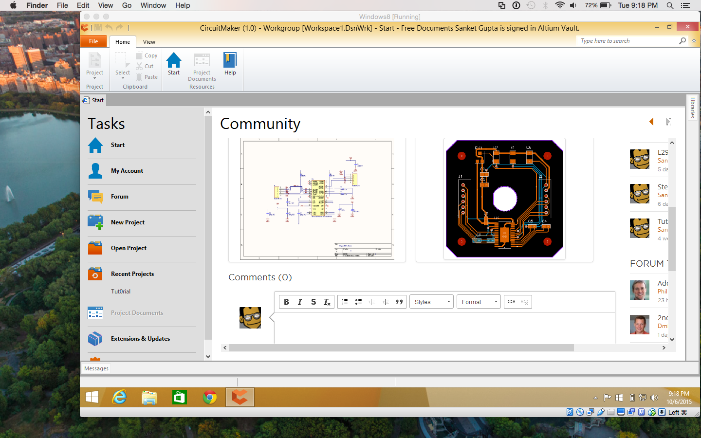The image size is (701, 438).
Task: Open the Format dropdown in comment editor
Action: 479,302
